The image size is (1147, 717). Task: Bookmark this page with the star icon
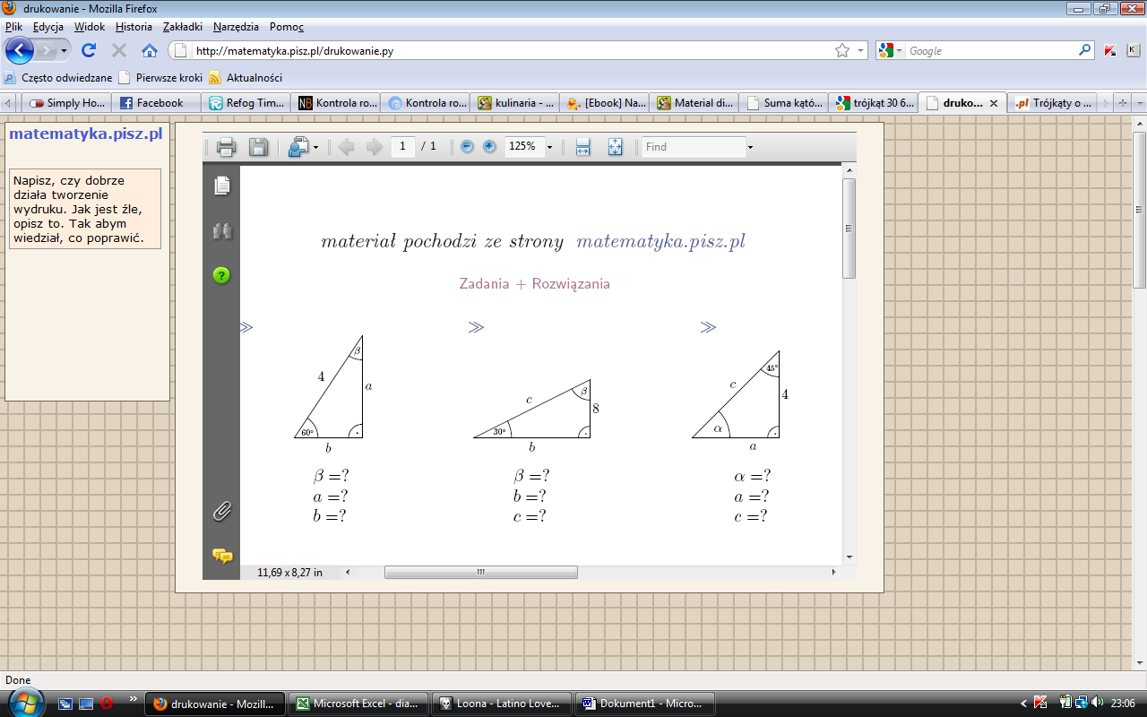point(841,51)
